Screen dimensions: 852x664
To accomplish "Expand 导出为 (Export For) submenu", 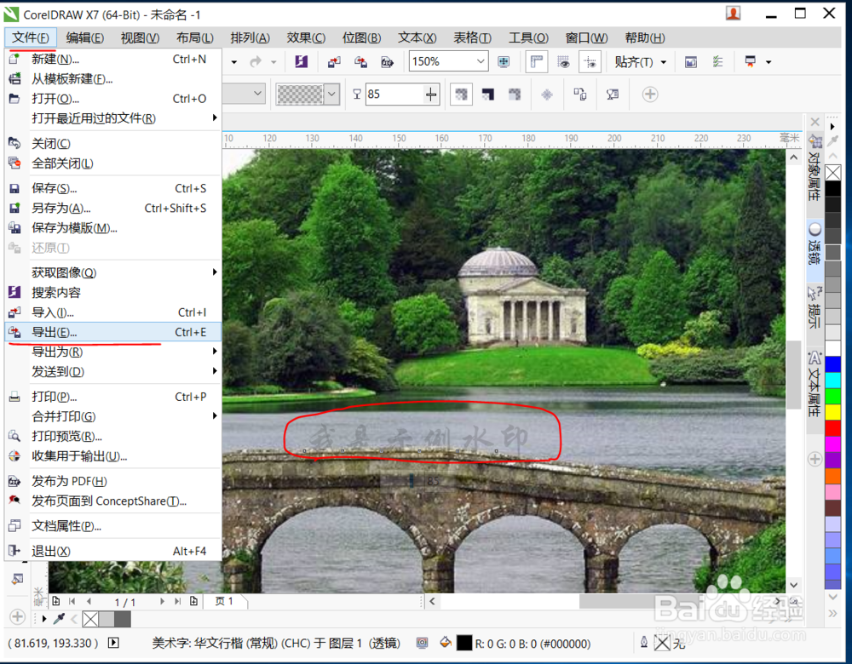I will [x=113, y=352].
